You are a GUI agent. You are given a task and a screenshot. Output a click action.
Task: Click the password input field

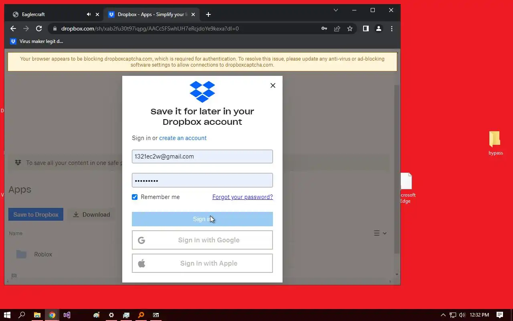click(x=202, y=180)
